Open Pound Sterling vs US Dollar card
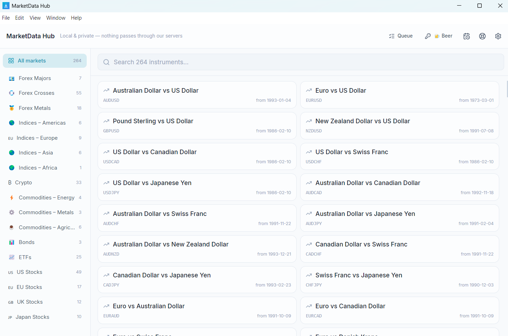Screen dimensions: 508x336 197,126
